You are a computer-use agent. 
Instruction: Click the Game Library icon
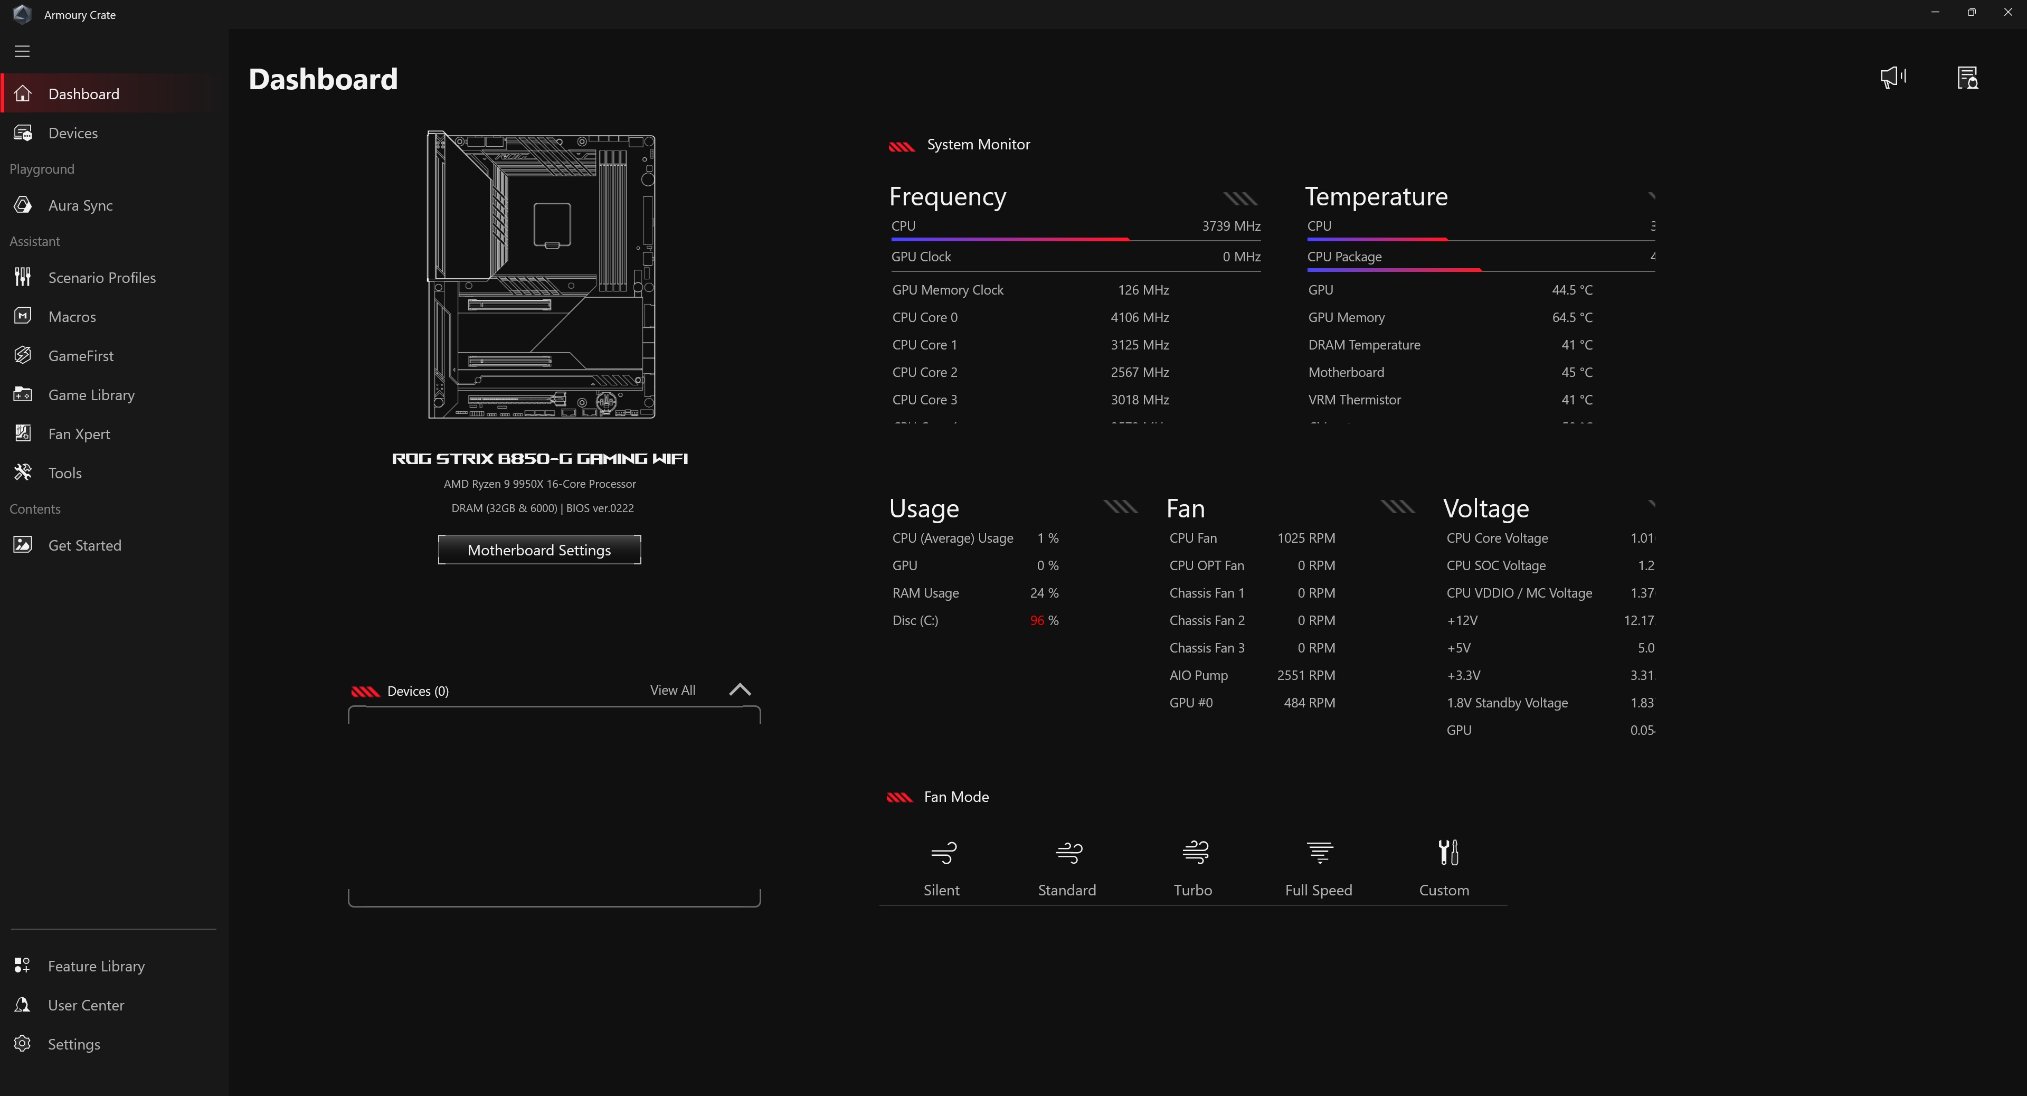pos(23,394)
